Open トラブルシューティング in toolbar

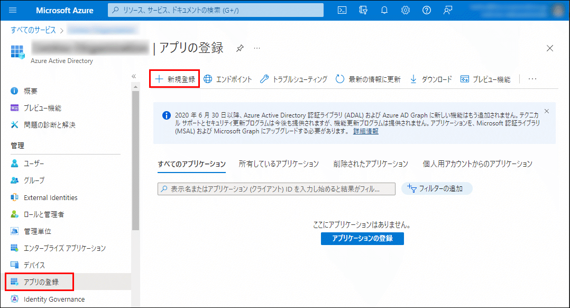pyautogui.click(x=293, y=79)
